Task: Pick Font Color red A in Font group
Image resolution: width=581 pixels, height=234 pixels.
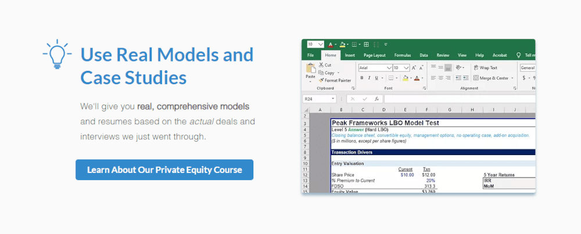Action: tap(417, 78)
